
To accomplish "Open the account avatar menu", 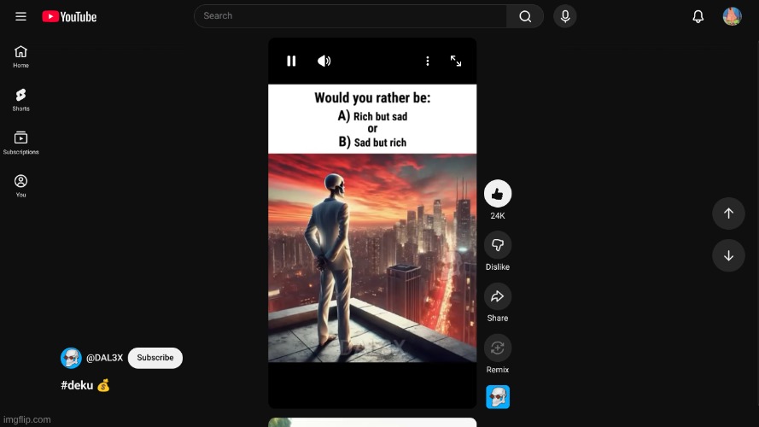I will 732,16.
